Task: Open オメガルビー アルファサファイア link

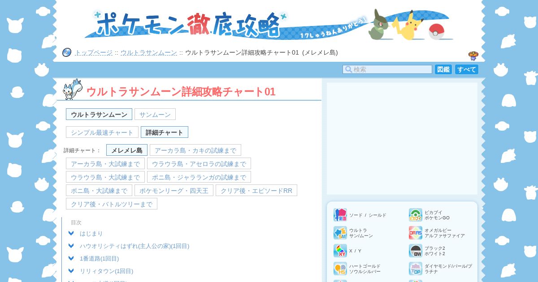Action: click(x=445, y=233)
